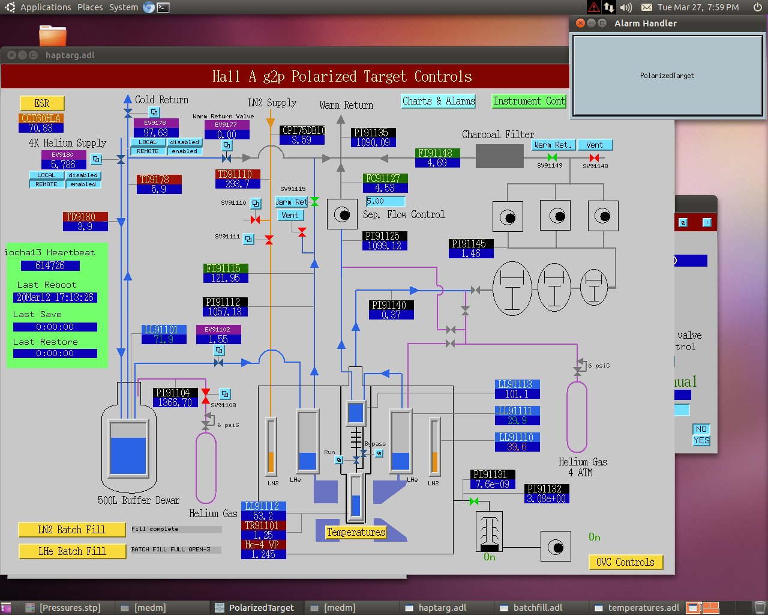Choose NO in the background window
Viewport: 768px width, 615px height.
(x=701, y=429)
